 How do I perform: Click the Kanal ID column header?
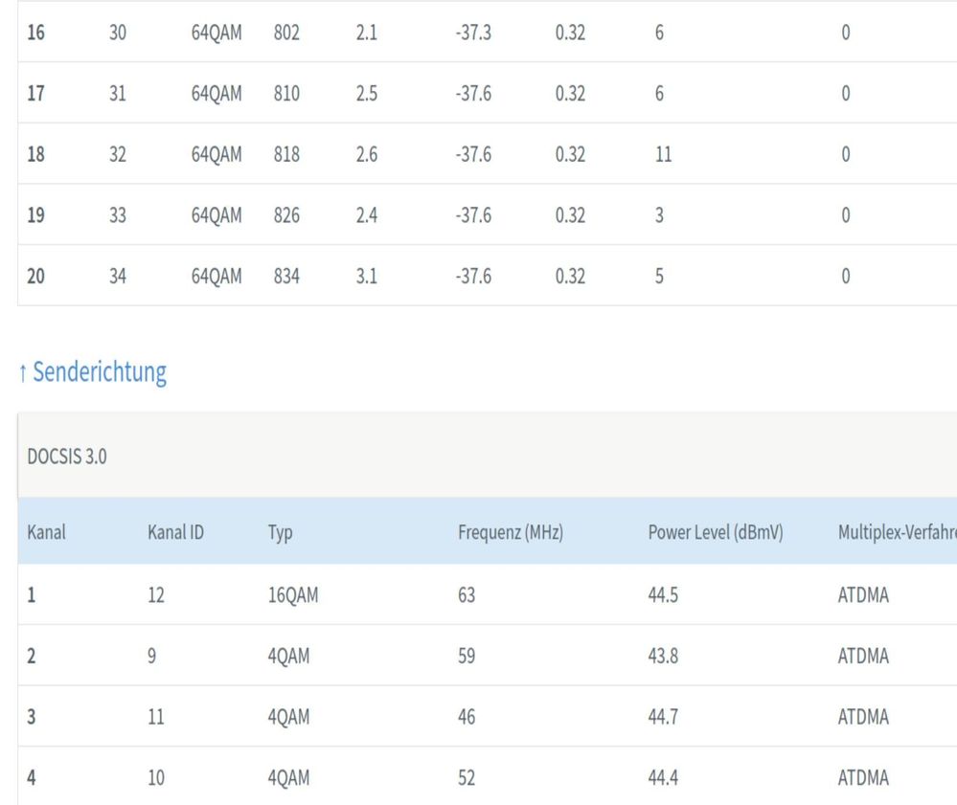coord(175,530)
